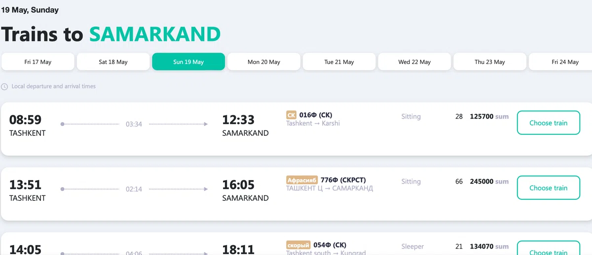
Task: Click the Tashkent south → Kungrad route
Action: (326, 253)
